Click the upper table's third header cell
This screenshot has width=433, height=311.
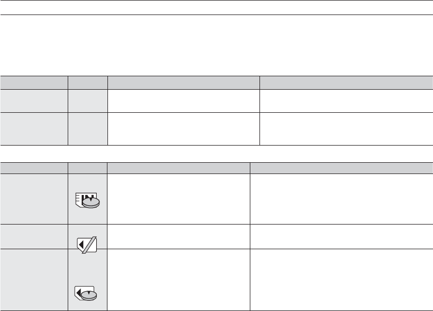pos(183,82)
